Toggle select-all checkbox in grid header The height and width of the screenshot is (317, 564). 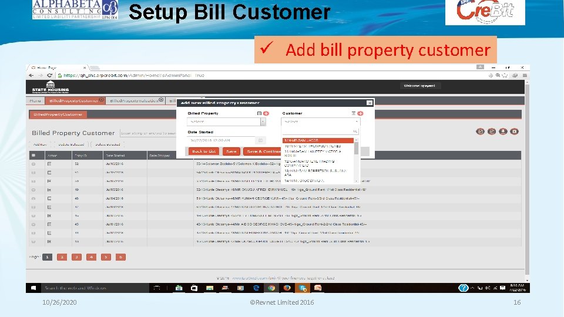click(33, 155)
